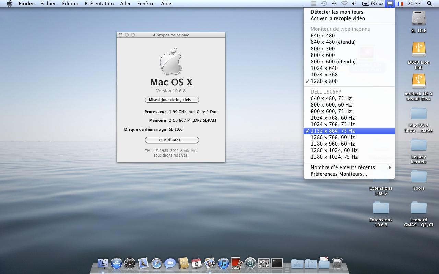Click the Plus d'infos button
Screen dimensions: 439x274
(x=172, y=140)
